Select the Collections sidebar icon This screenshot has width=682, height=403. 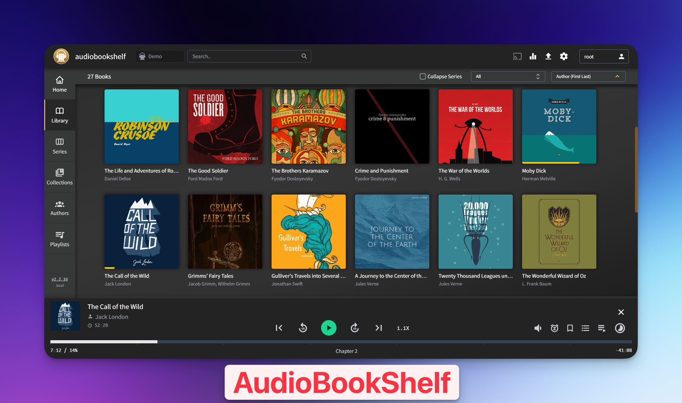click(x=59, y=176)
